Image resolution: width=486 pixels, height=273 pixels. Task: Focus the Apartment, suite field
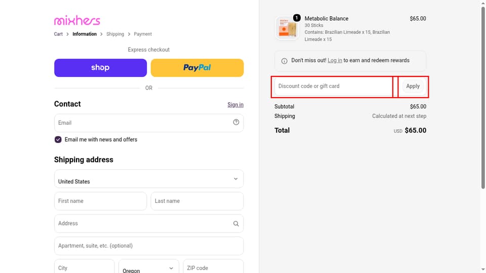coord(149,246)
